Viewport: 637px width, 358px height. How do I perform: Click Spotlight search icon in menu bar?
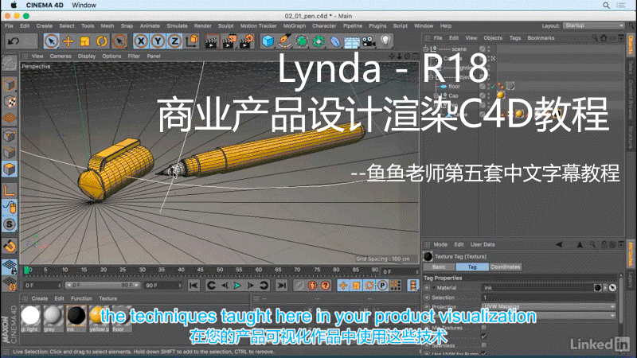pyautogui.click(x=606, y=6)
